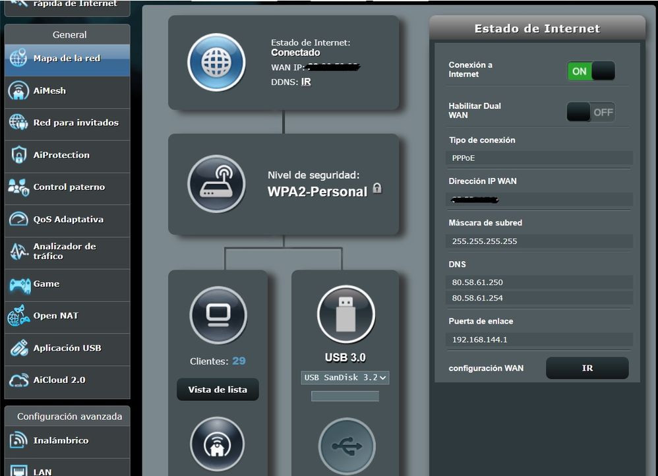Open QoS Adaptativa page
Viewport: 658px width, 476px height.
[67, 220]
